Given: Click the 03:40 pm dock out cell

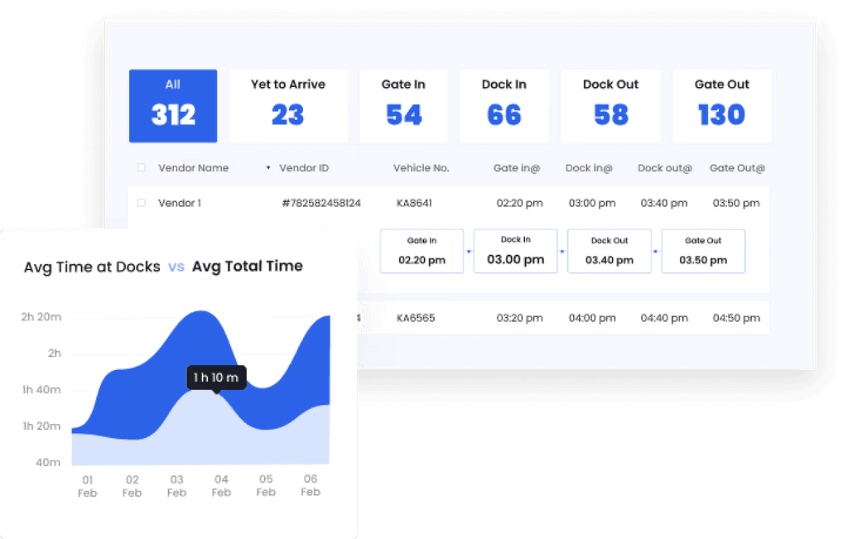Looking at the screenshot, I should coord(663,204).
